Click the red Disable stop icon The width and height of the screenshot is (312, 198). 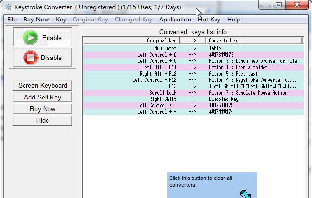[x=31, y=58]
